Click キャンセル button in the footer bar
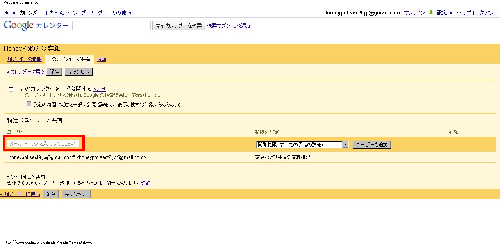This screenshot has width=500, height=244. [x=77, y=194]
